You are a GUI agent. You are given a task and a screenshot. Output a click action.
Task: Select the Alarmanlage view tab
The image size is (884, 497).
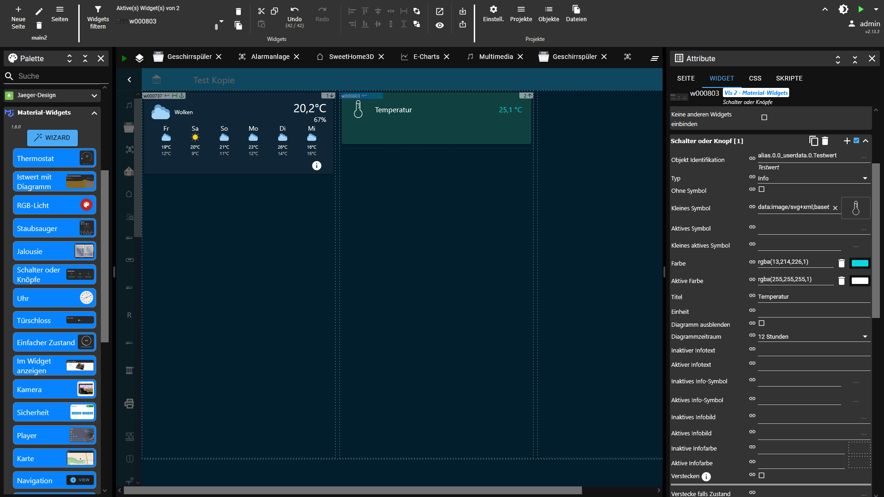(270, 57)
